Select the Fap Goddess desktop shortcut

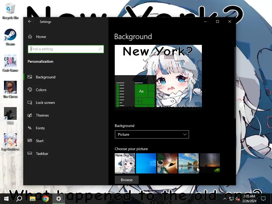tap(10, 142)
